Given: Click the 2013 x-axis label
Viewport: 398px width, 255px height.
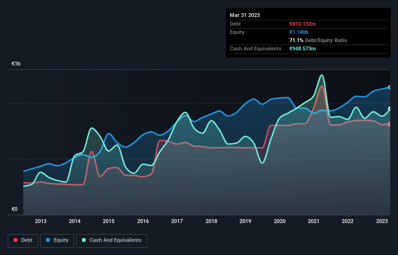Looking at the screenshot, I should coord(41,221).
